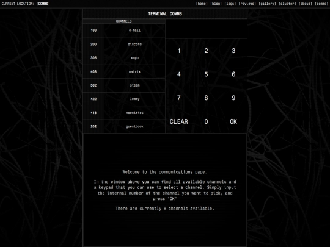The width and height of the screenshot is (330, 247).
Task: Click channel number 418
Action: [x=94, y=113]
